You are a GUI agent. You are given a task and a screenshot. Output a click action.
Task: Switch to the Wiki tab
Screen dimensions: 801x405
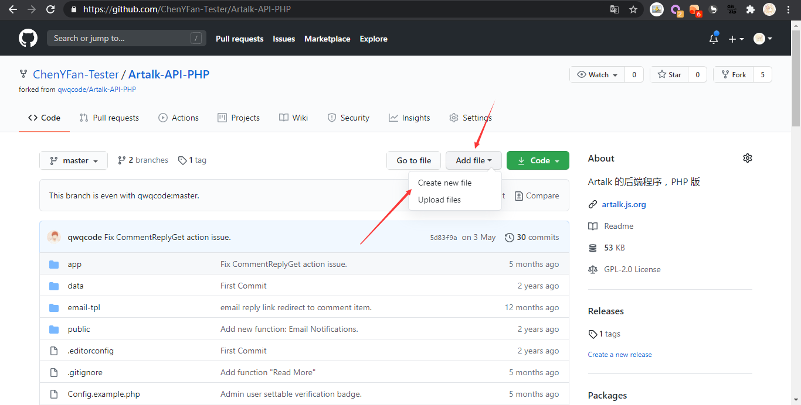[x=293, y=118]
